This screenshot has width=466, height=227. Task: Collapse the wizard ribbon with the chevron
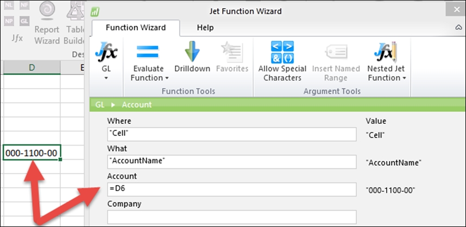(x=458, y=27)
